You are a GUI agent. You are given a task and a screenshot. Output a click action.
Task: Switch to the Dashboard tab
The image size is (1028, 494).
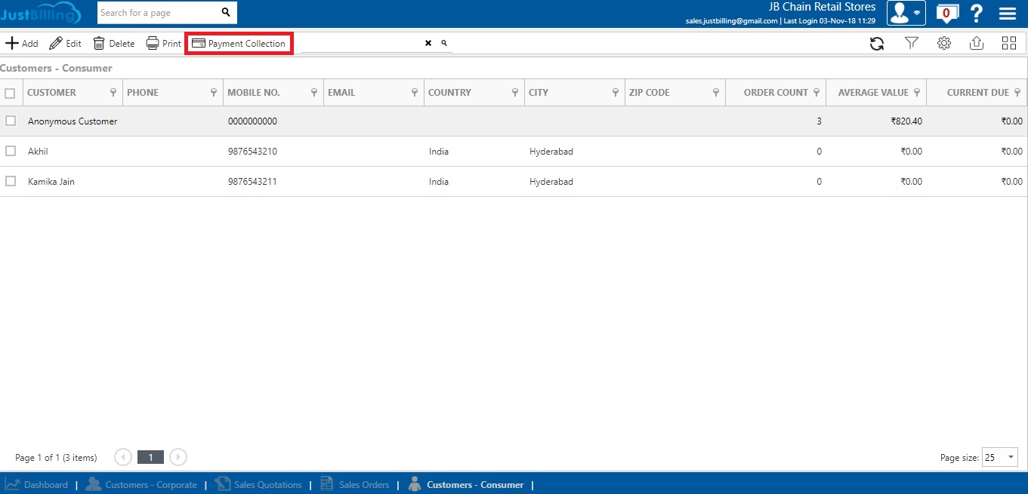(37, 484)
